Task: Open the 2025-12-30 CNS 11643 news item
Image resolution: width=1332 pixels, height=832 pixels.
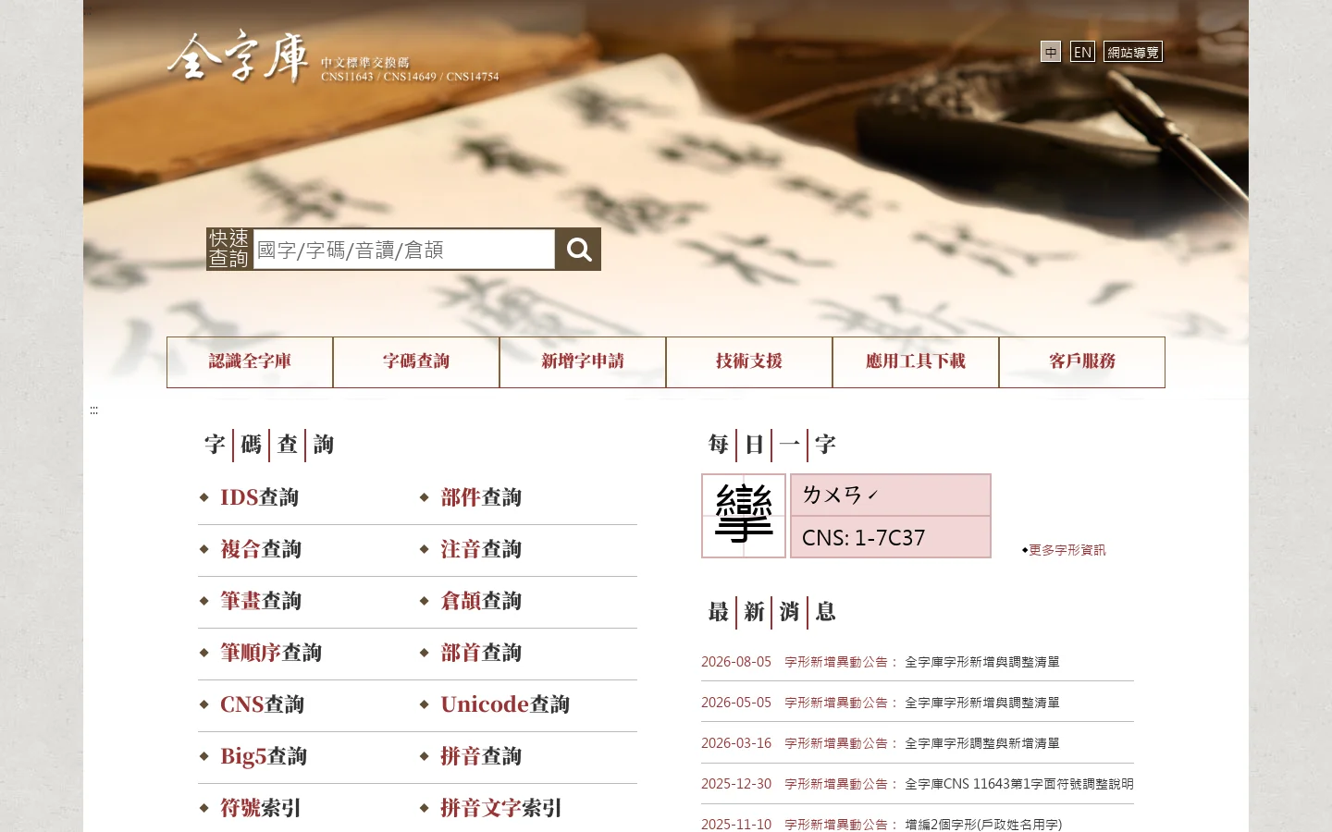Action: tap(1018, 784)
